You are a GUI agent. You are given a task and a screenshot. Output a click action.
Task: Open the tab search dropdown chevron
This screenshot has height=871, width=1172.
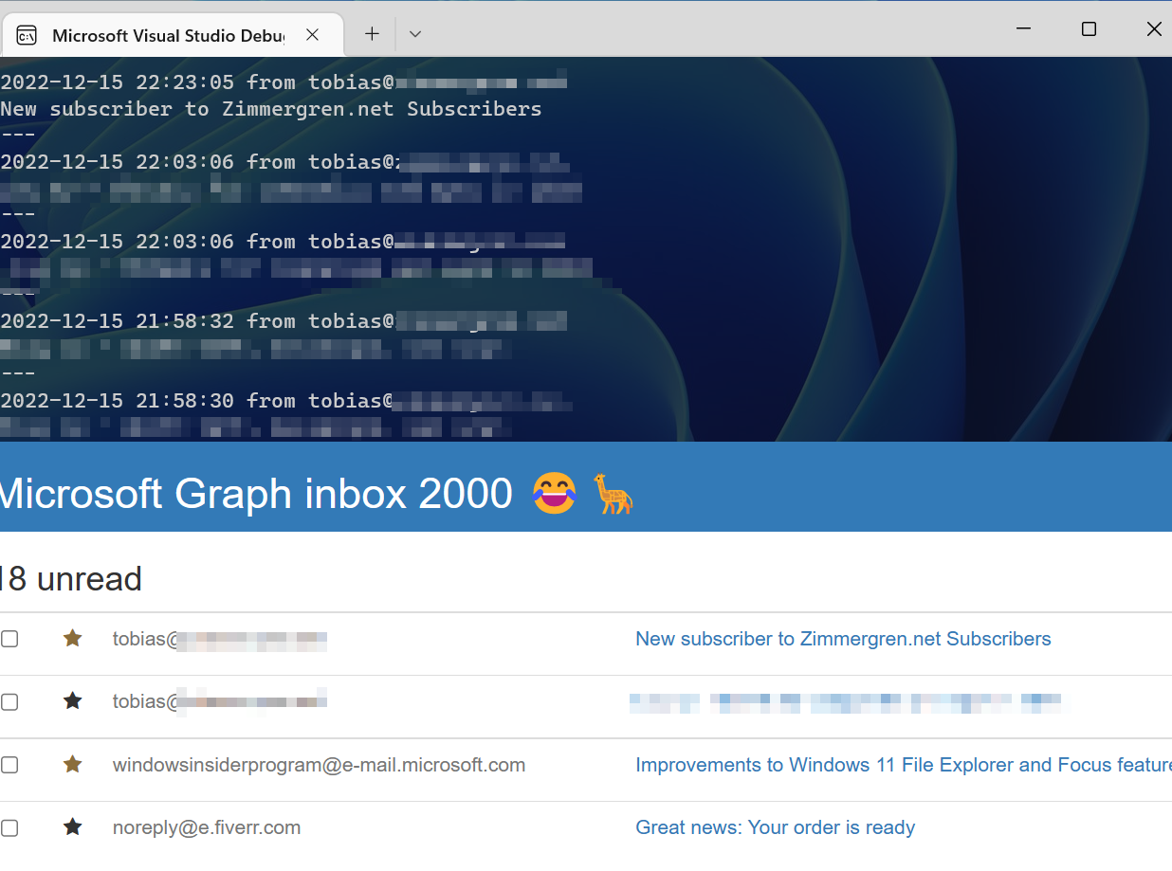click(x=414, y=33)
